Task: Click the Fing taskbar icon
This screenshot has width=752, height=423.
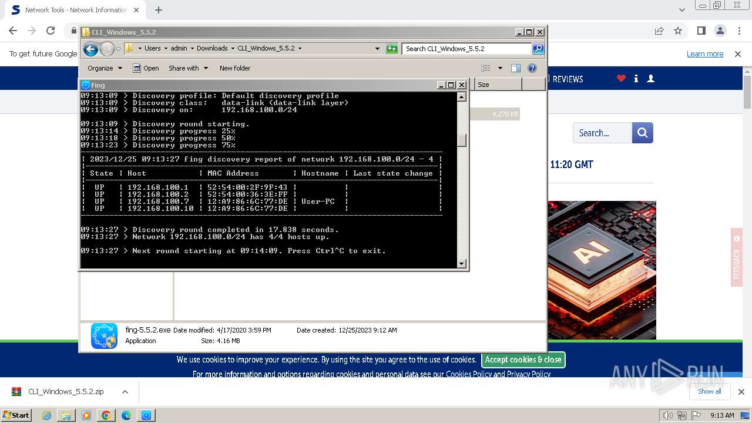Action: (146, 415)
